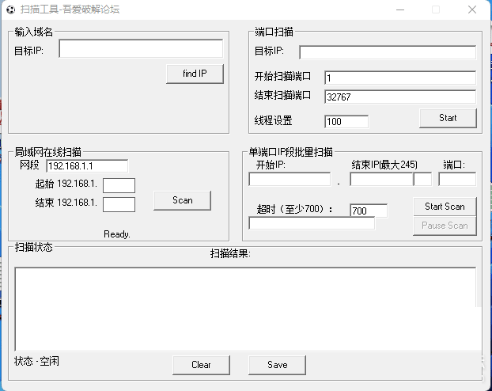Start the port scan with Start button
This screenshot has width=492, height=391.
(x=448, y=118)
